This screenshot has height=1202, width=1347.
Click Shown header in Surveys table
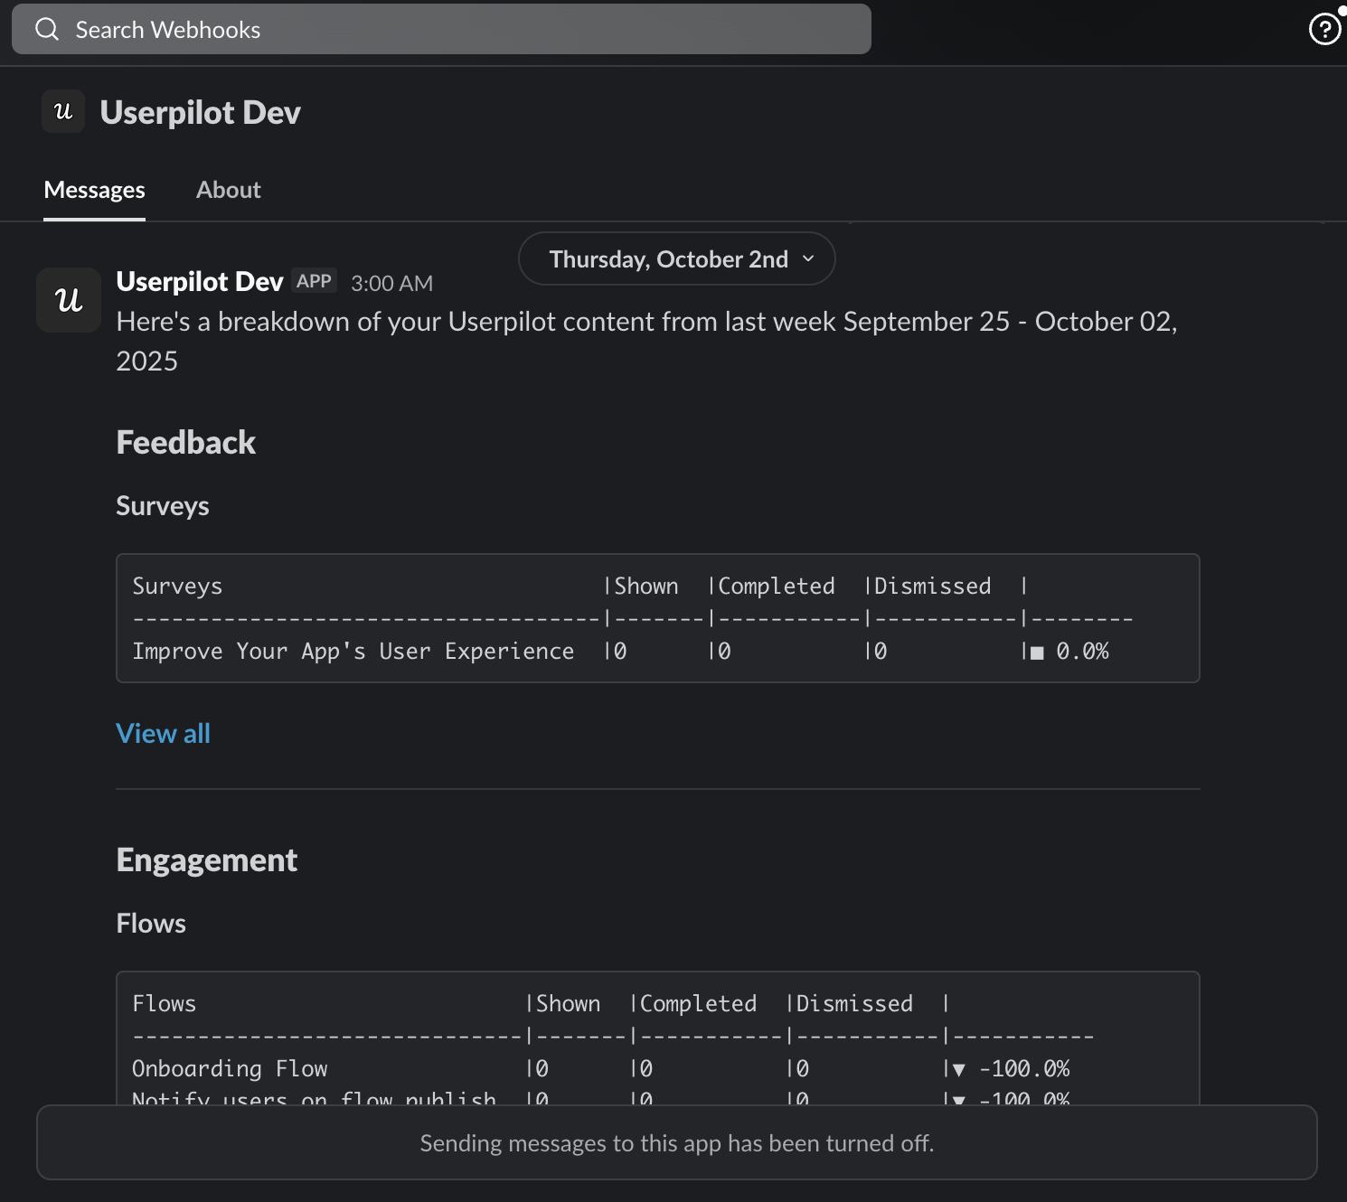tap(646, 587)
